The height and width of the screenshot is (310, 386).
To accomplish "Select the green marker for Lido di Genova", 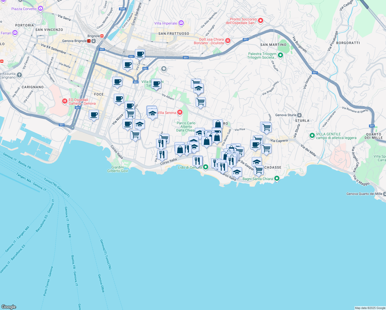I will click(x=205, y=167).
